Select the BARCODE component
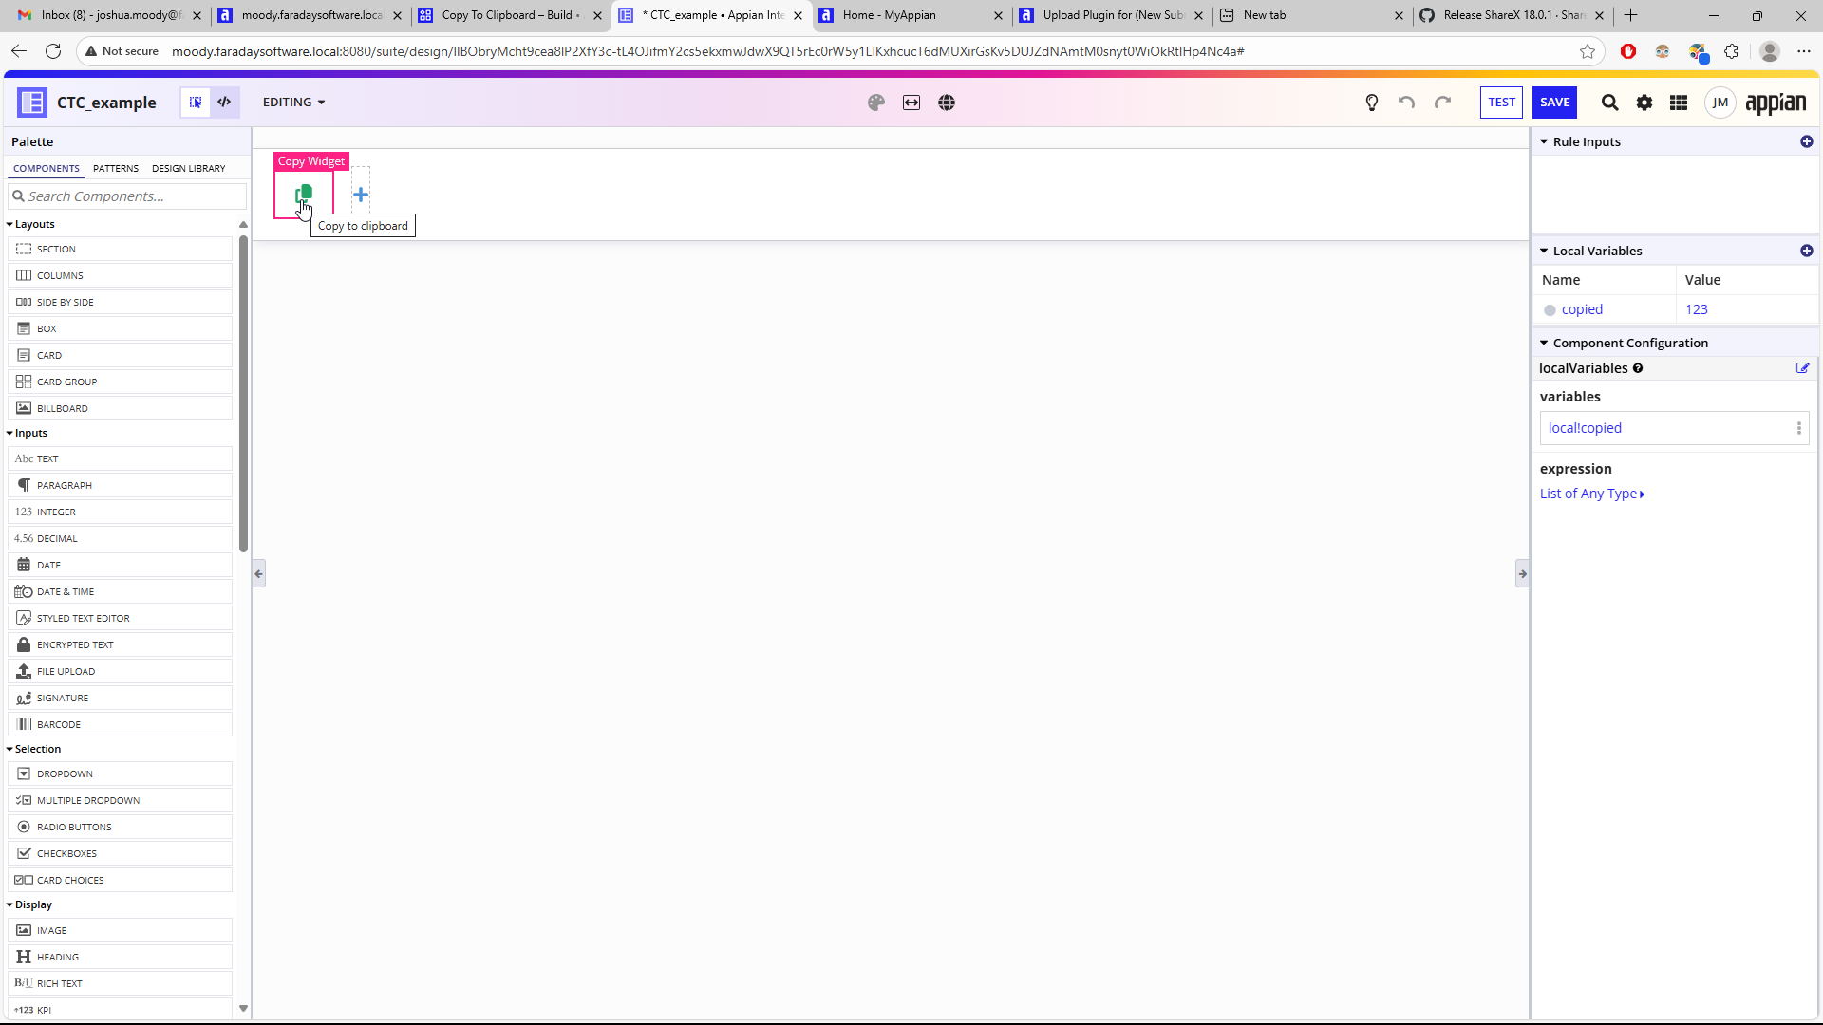The image size is (1823, 1025). pos(120,725)
